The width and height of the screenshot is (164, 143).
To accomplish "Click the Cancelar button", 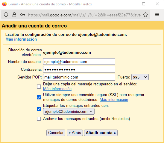I will pyautogui.click(x=56, y=133).
